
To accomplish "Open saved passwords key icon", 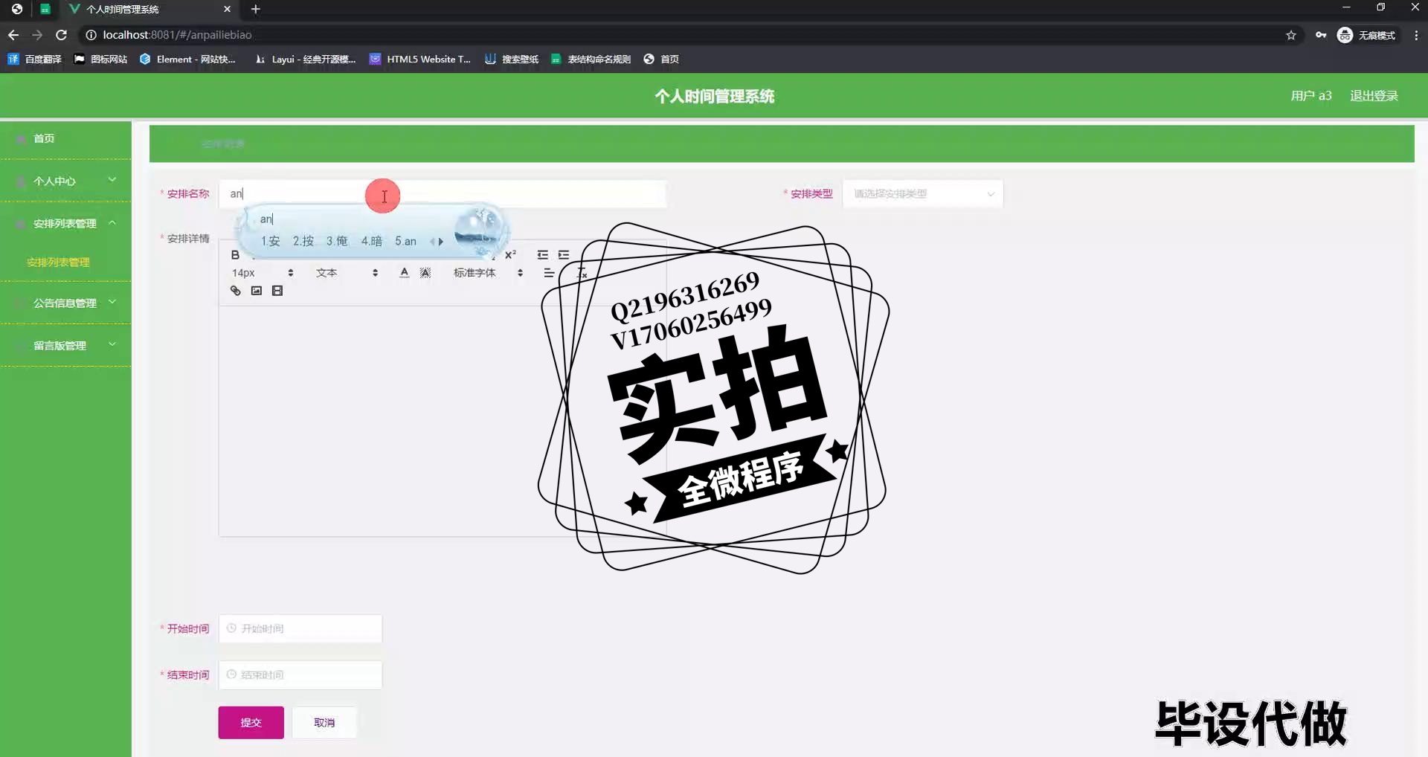I will 1321,35.
